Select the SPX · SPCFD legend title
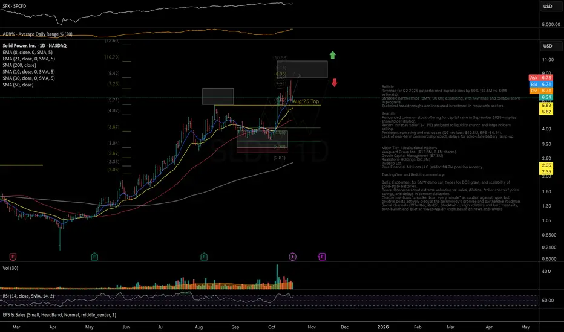 pos(15,6)
